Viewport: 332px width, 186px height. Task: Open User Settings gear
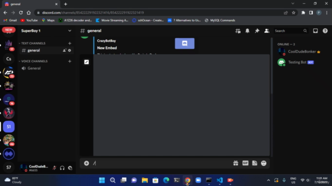coord(70,168)
